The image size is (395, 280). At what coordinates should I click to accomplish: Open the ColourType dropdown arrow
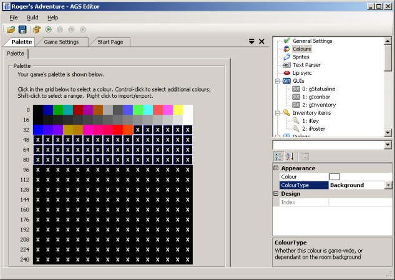pyautogui.click(x=388, y=185)
